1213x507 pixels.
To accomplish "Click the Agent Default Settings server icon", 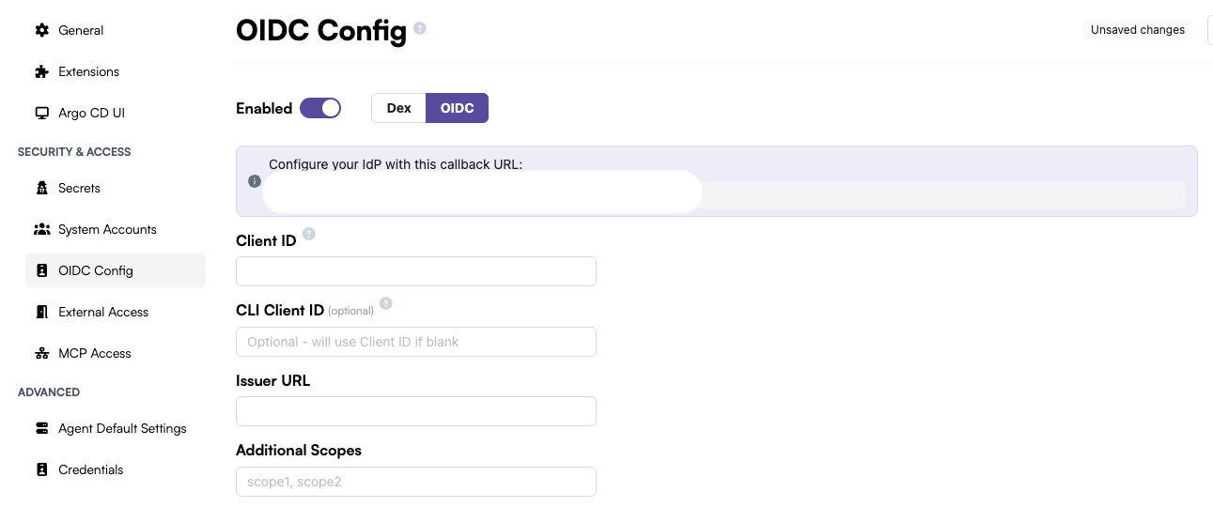I will pyautogui.click(x=41, y=428).
